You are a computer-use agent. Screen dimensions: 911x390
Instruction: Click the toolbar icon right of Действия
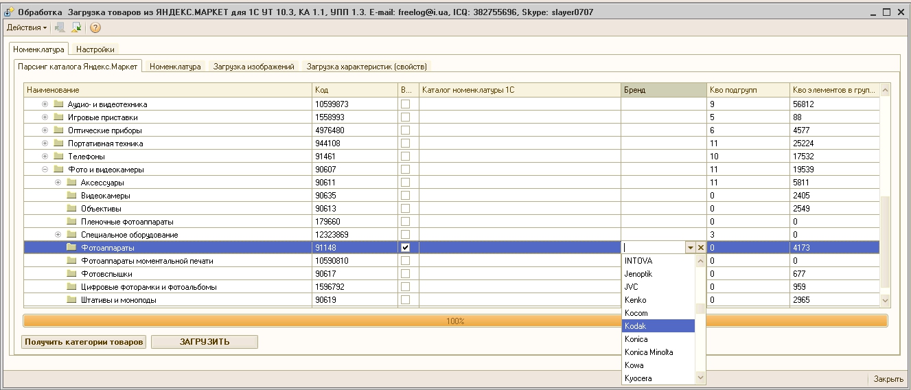(x=60, y=27)
